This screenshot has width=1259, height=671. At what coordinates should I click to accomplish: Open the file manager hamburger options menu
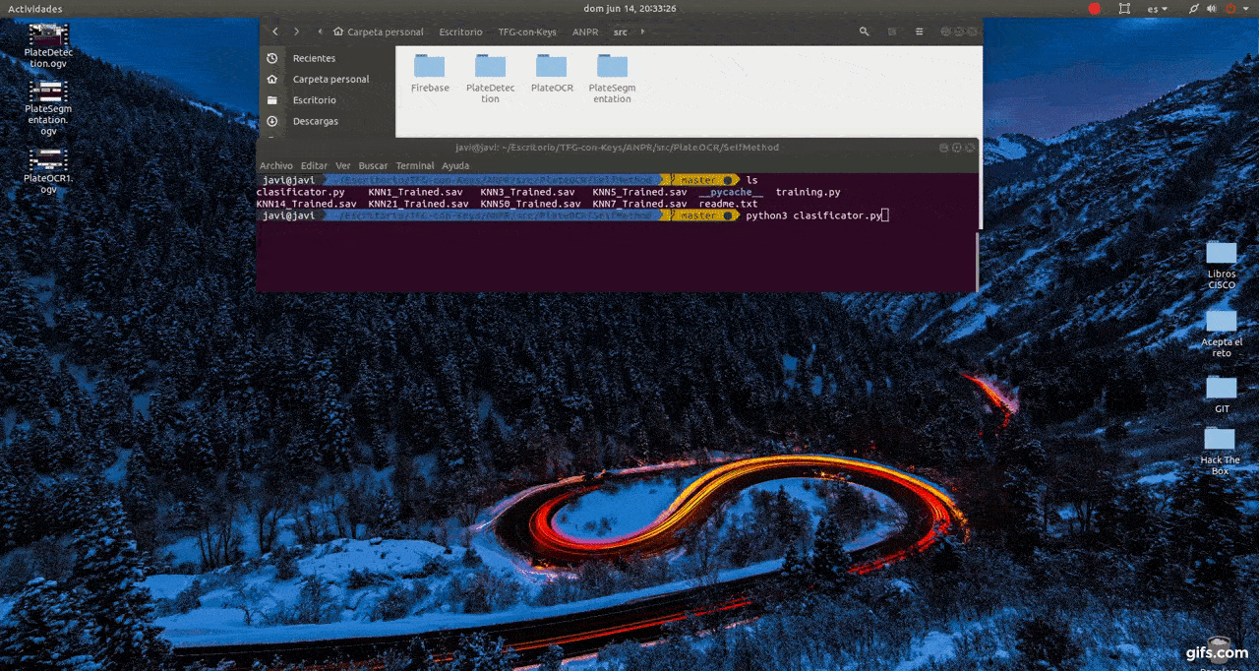click(921, 31)
